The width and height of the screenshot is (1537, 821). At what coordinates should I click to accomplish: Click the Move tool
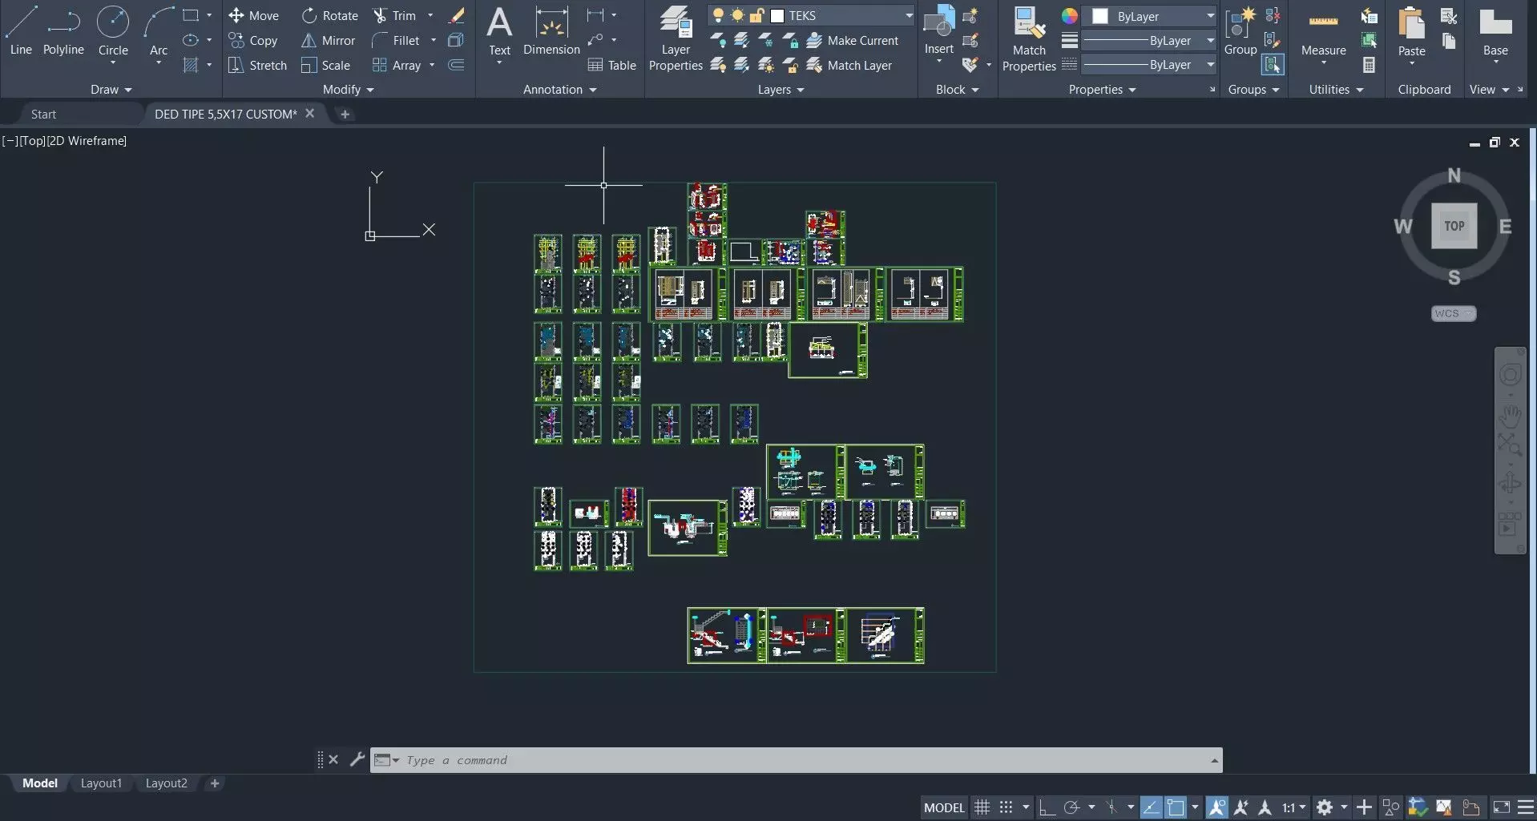tap(253, 15)
